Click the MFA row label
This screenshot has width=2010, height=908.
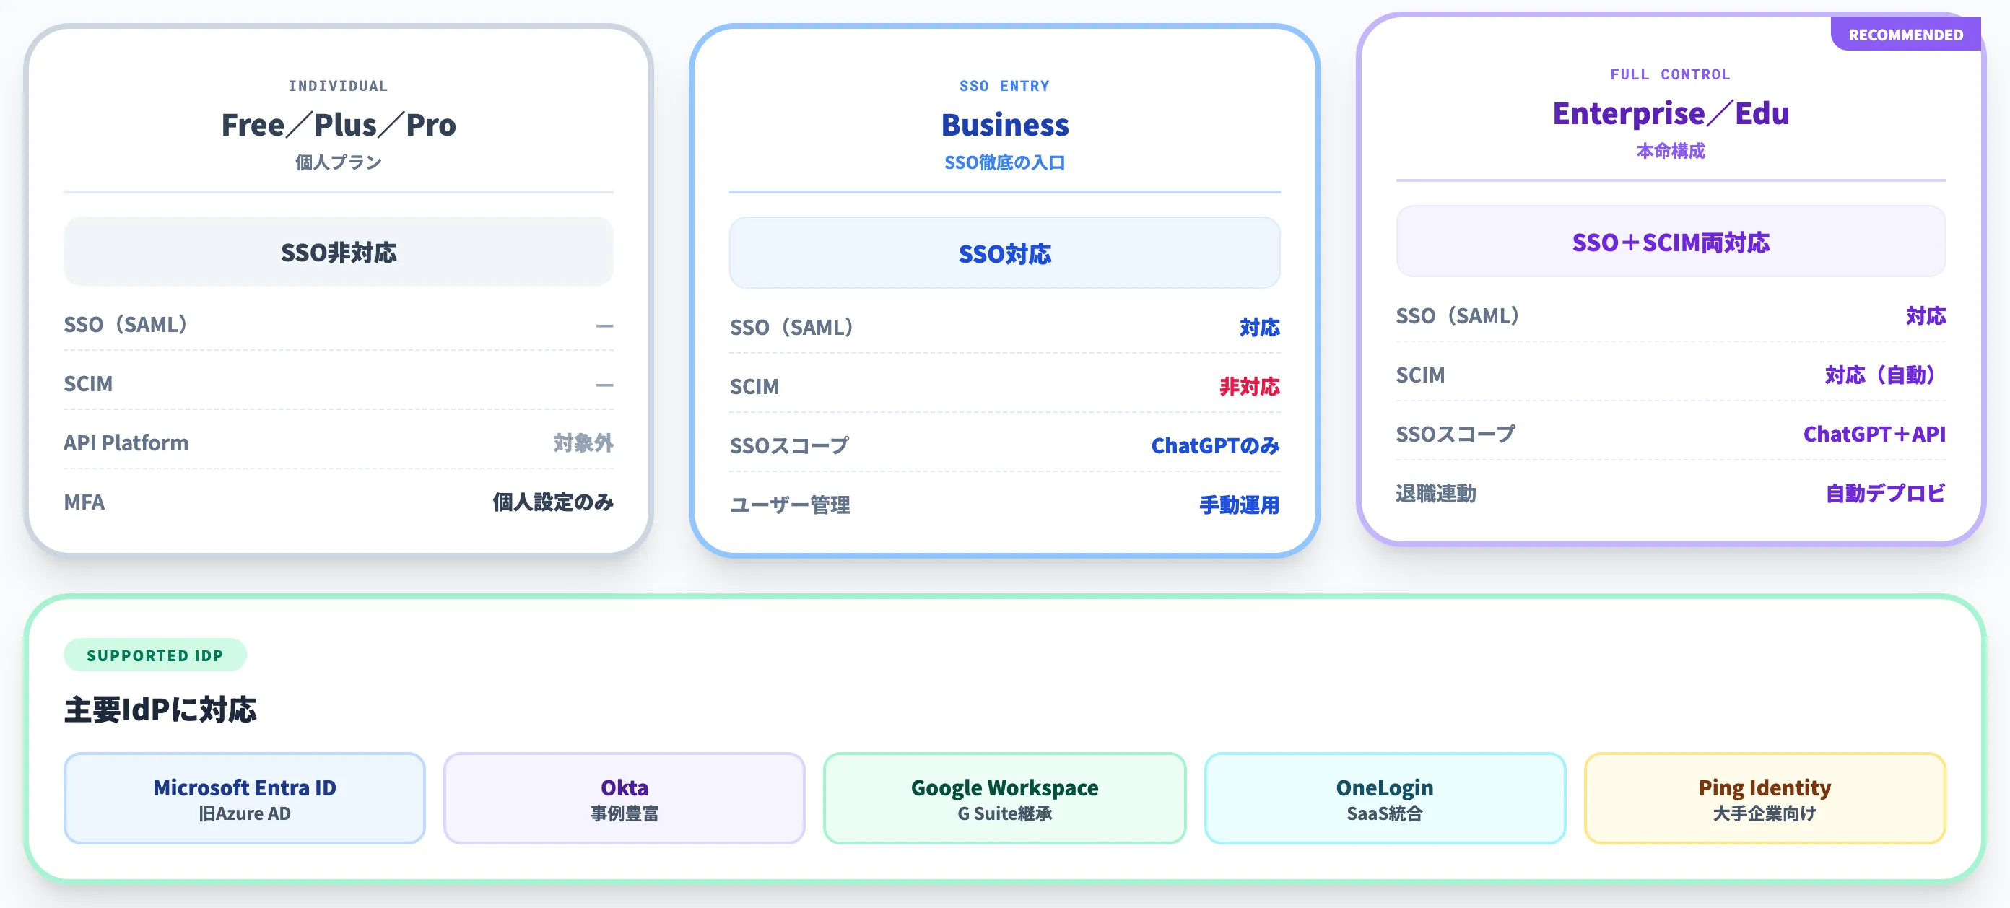(84, 502)
